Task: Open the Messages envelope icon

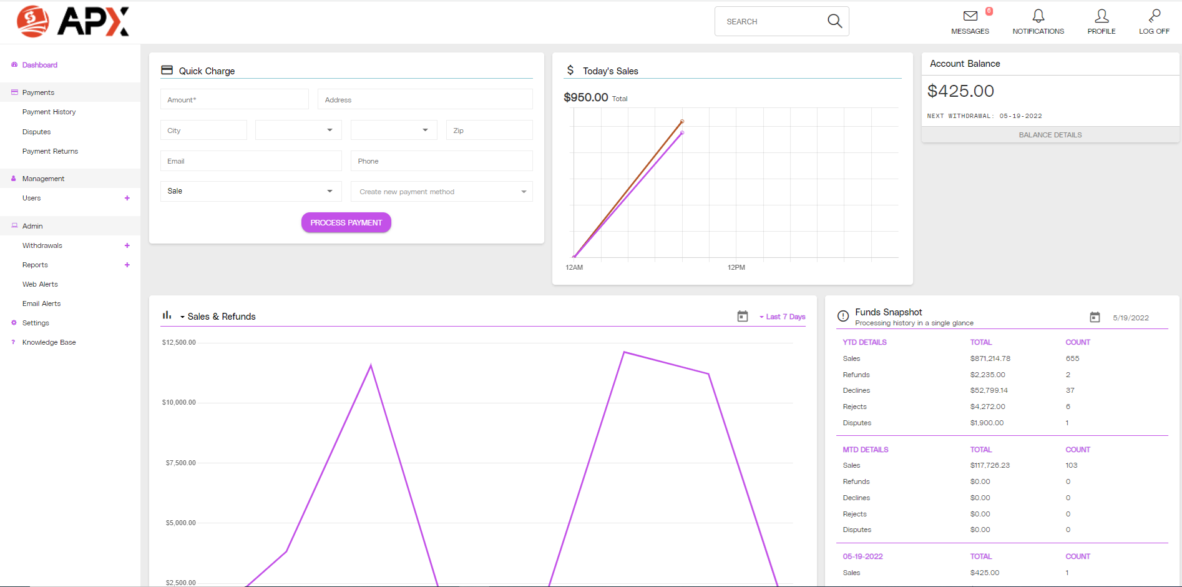Action: 970,16
